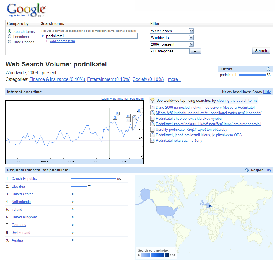This screenshot has width=277, height=262.
Task: Click chart flag marker F
Action: point(117,113)
